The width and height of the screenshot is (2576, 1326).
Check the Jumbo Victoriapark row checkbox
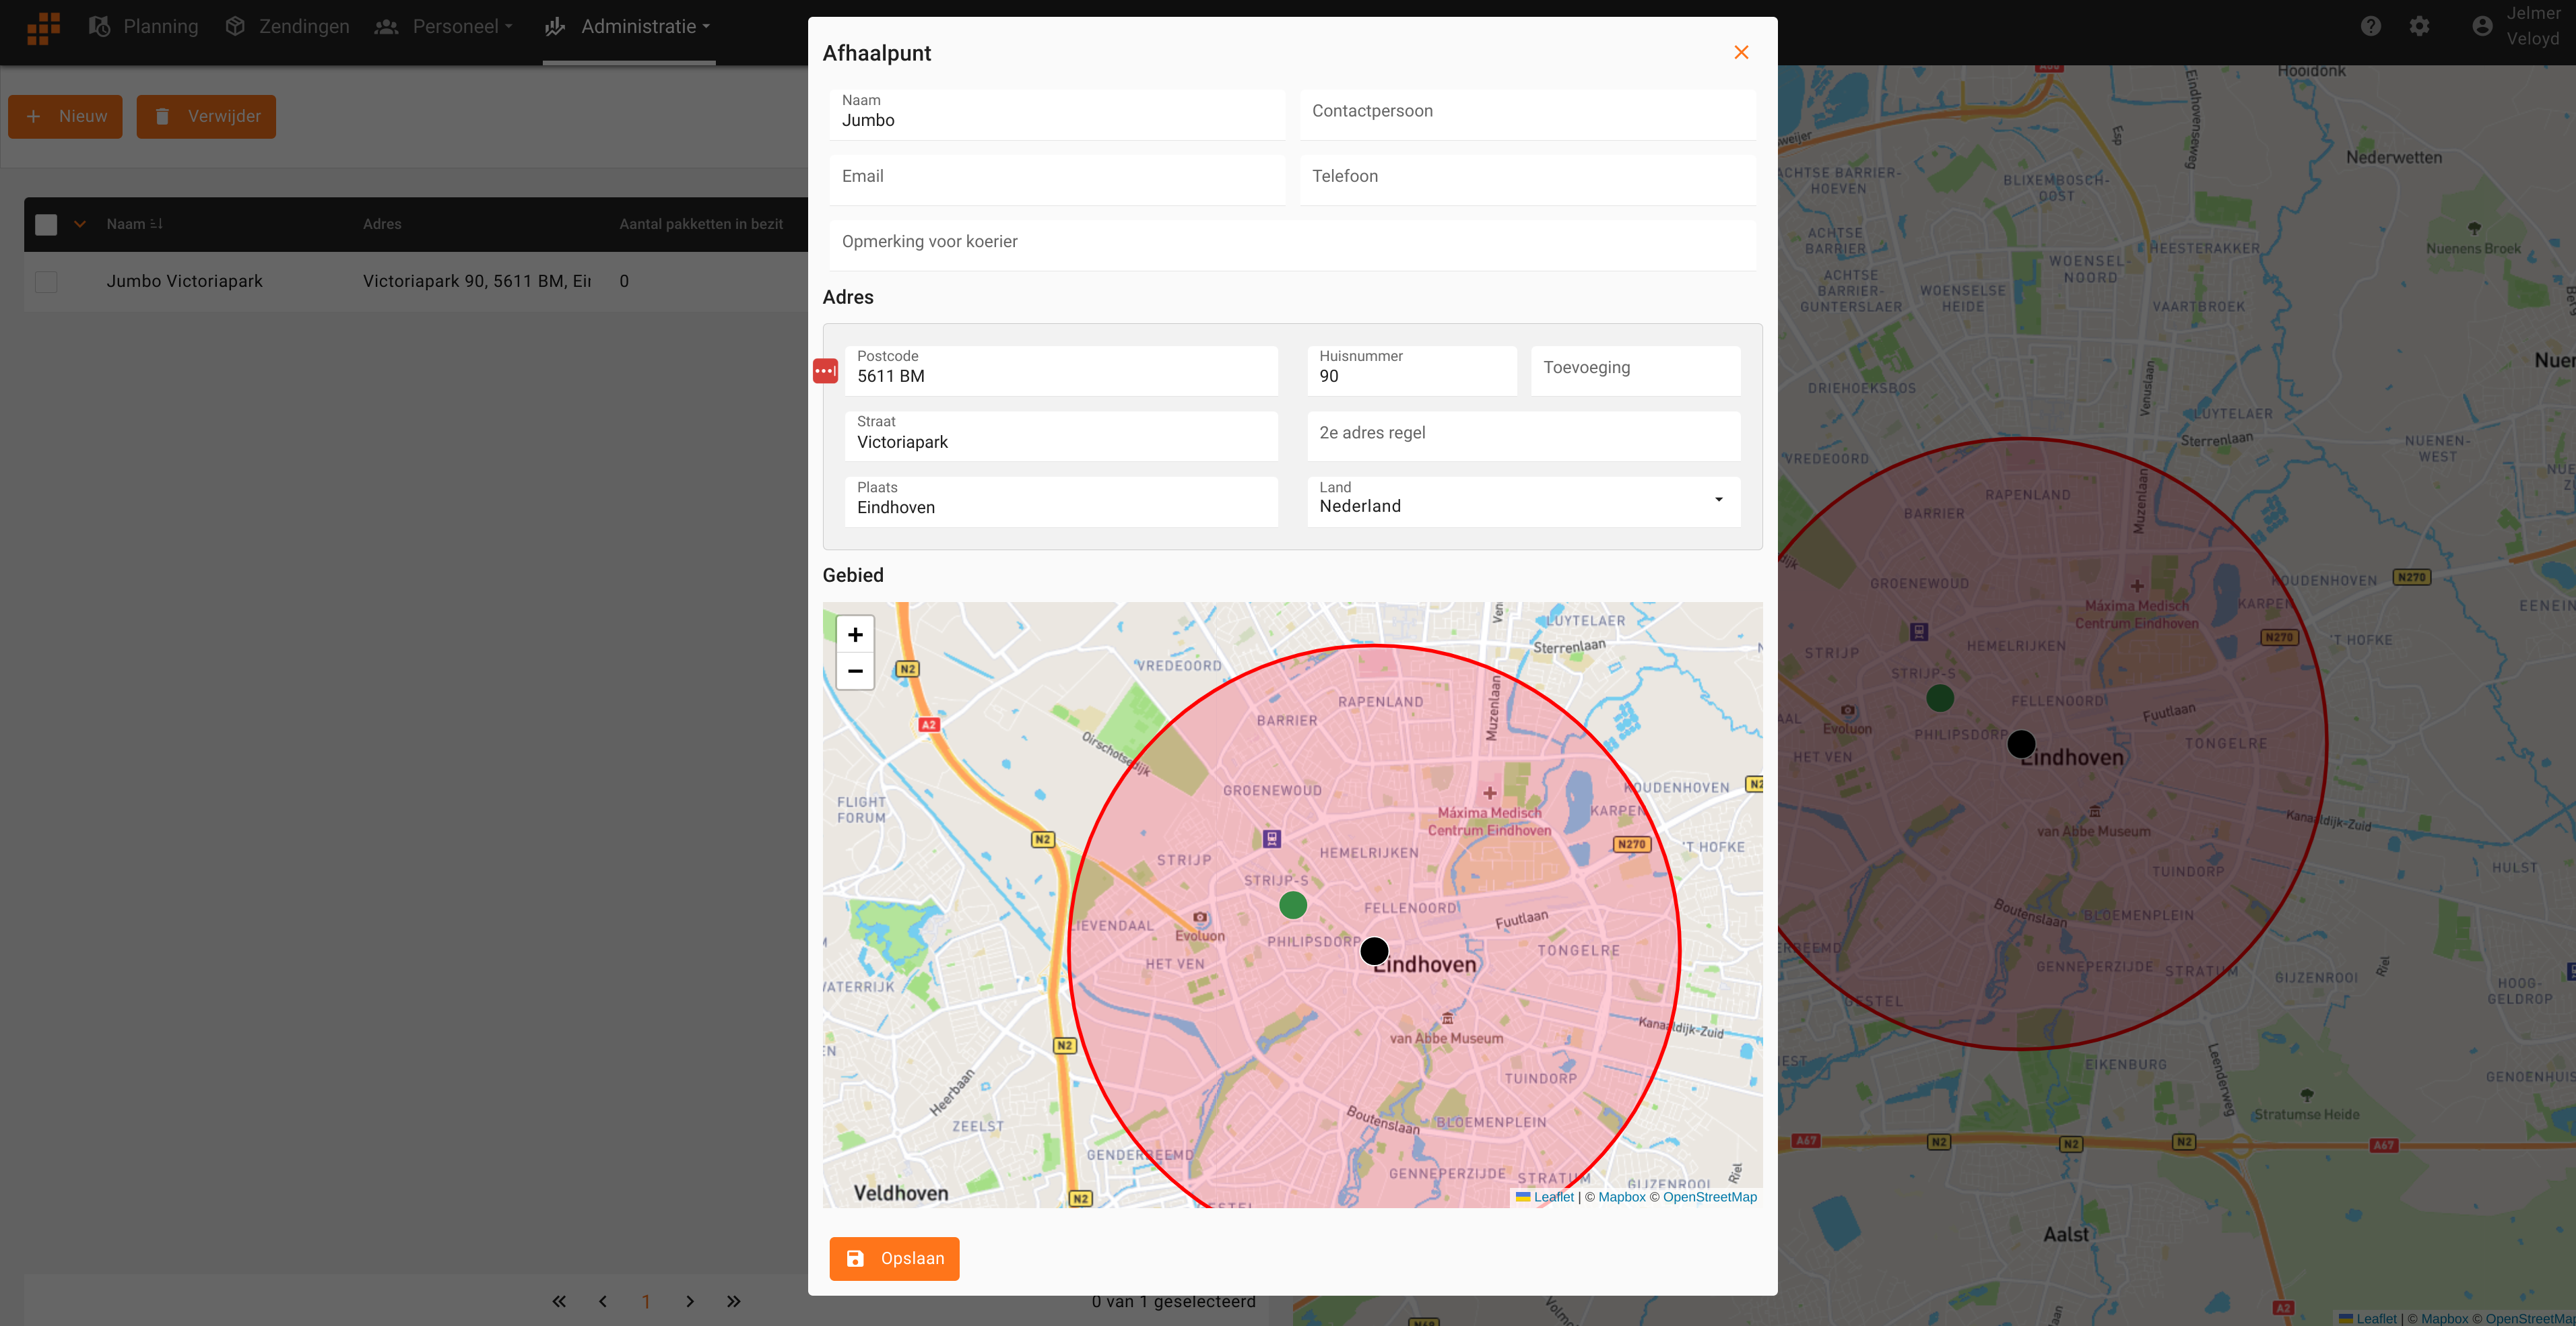tap(46, 282)
